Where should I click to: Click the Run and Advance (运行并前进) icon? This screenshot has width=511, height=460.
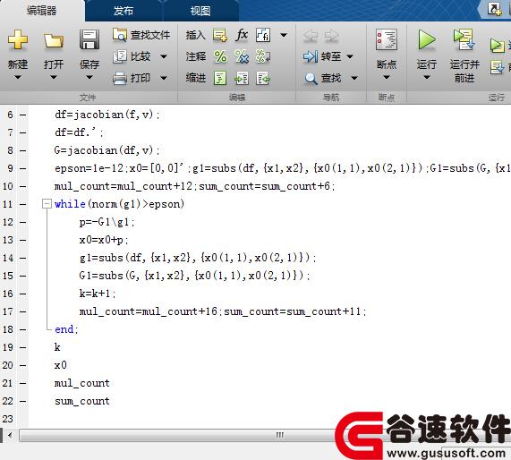(464, 39)
